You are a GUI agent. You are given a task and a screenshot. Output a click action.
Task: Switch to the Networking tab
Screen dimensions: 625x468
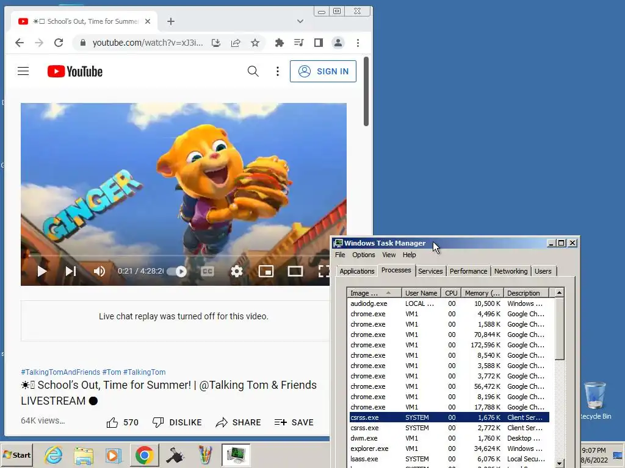click(511, 271)
